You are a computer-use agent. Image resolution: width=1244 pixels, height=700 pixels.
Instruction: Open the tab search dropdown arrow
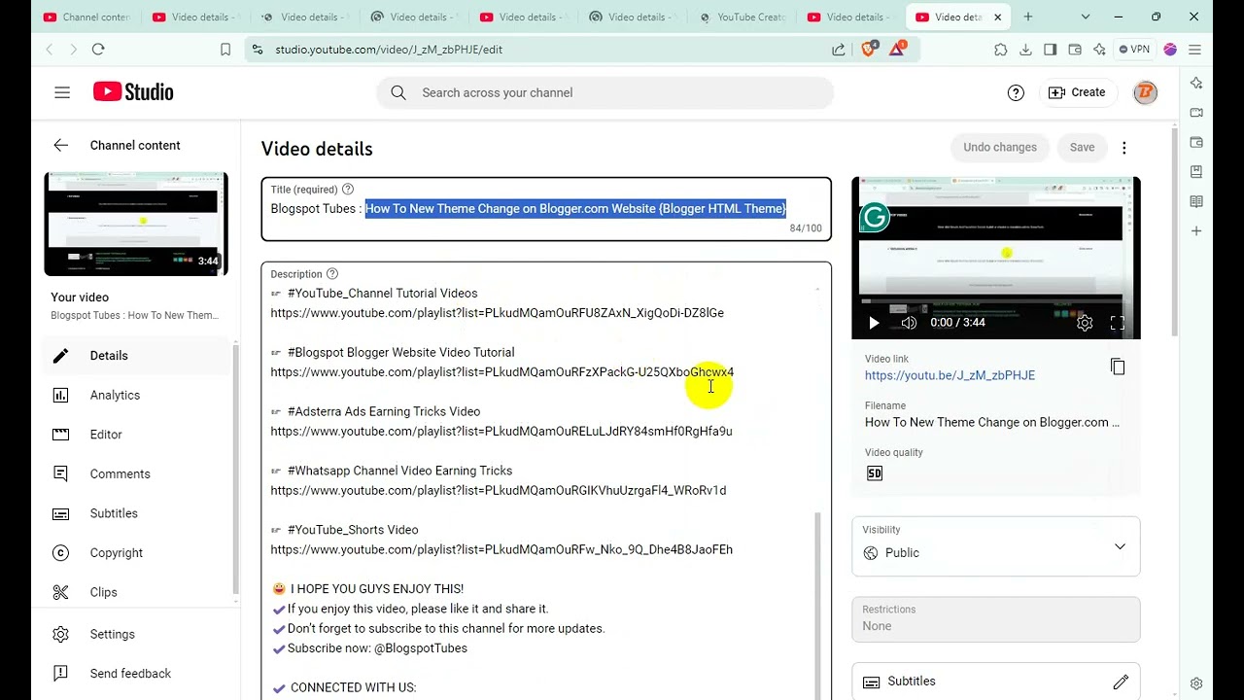pos(1086,17)
